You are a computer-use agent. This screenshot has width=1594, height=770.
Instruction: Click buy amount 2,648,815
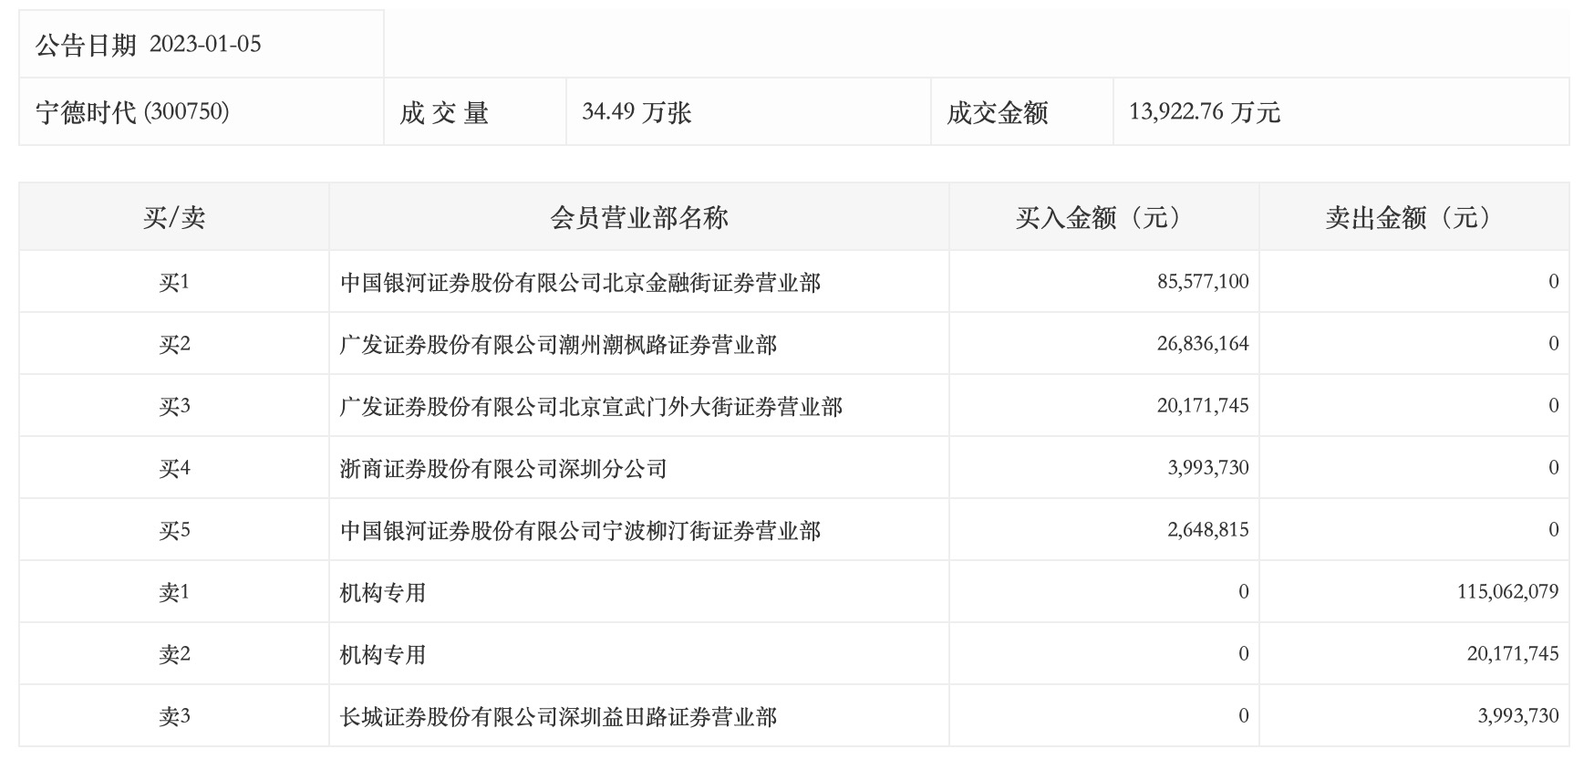[1208, 530]
